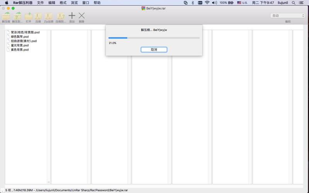The width and height of the screenshot is (309, 193).
Task: Open the Notification Center icon
Action: [x=301, y=3]
